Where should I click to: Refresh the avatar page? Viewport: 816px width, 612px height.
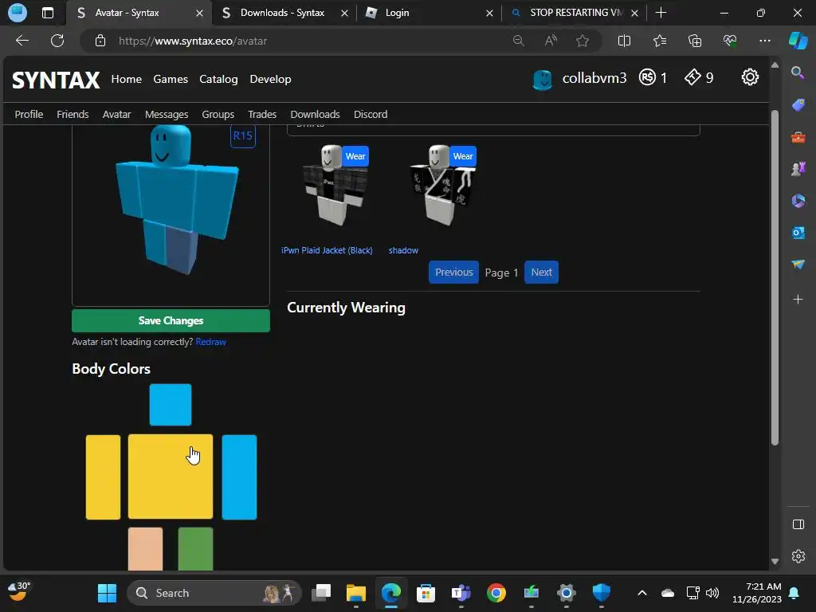(57, 41)
